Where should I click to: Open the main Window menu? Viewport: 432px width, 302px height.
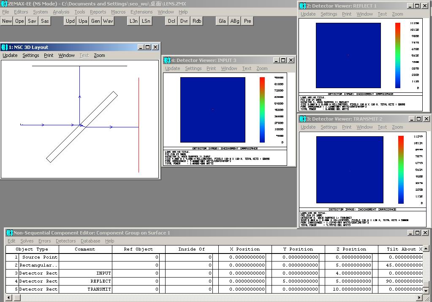(x=166, y=12)
